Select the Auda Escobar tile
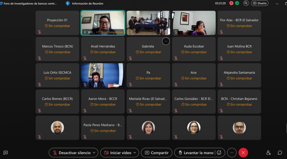Image resolution: width=287 pixels, height=159 pixels. 194,49
